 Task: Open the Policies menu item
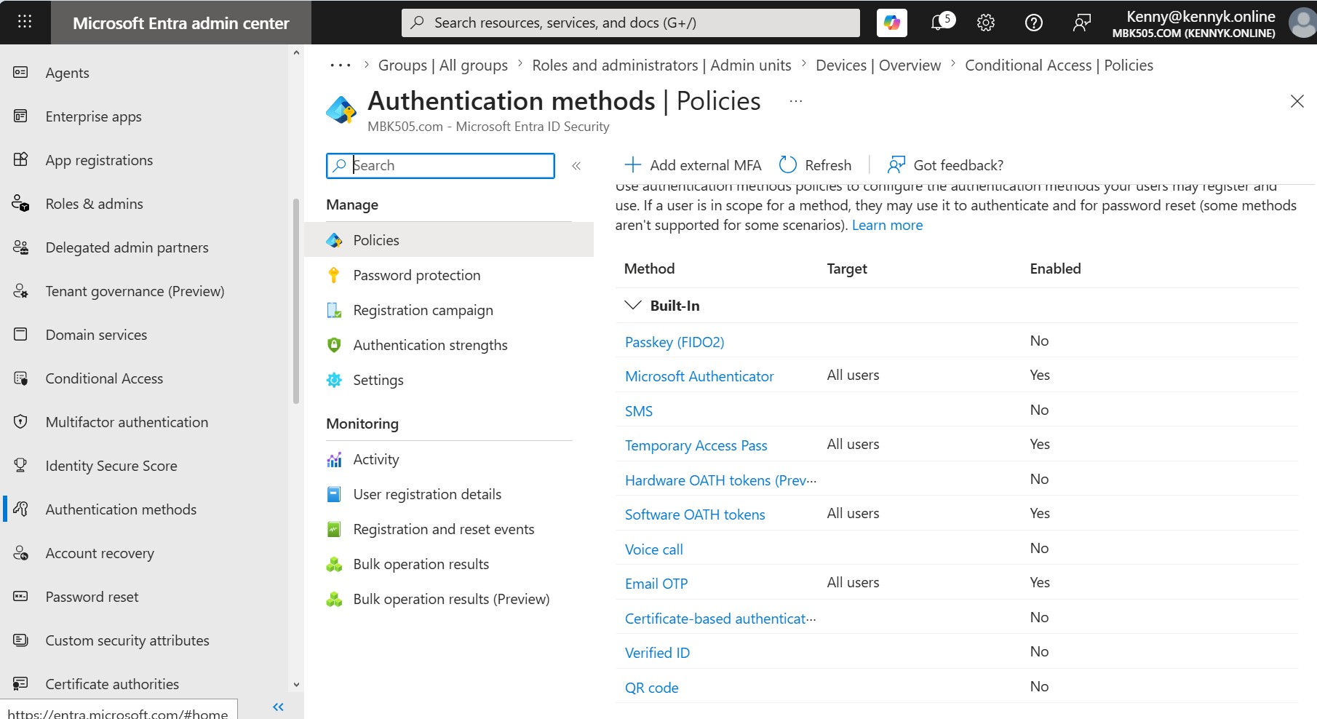point(449,240)
